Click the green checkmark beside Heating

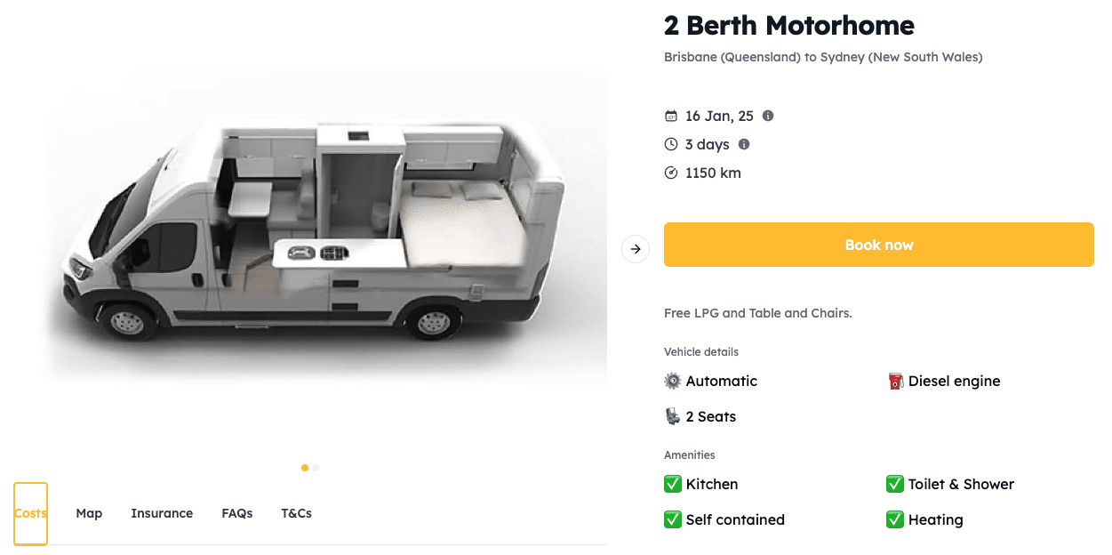[x=895, y=519]
